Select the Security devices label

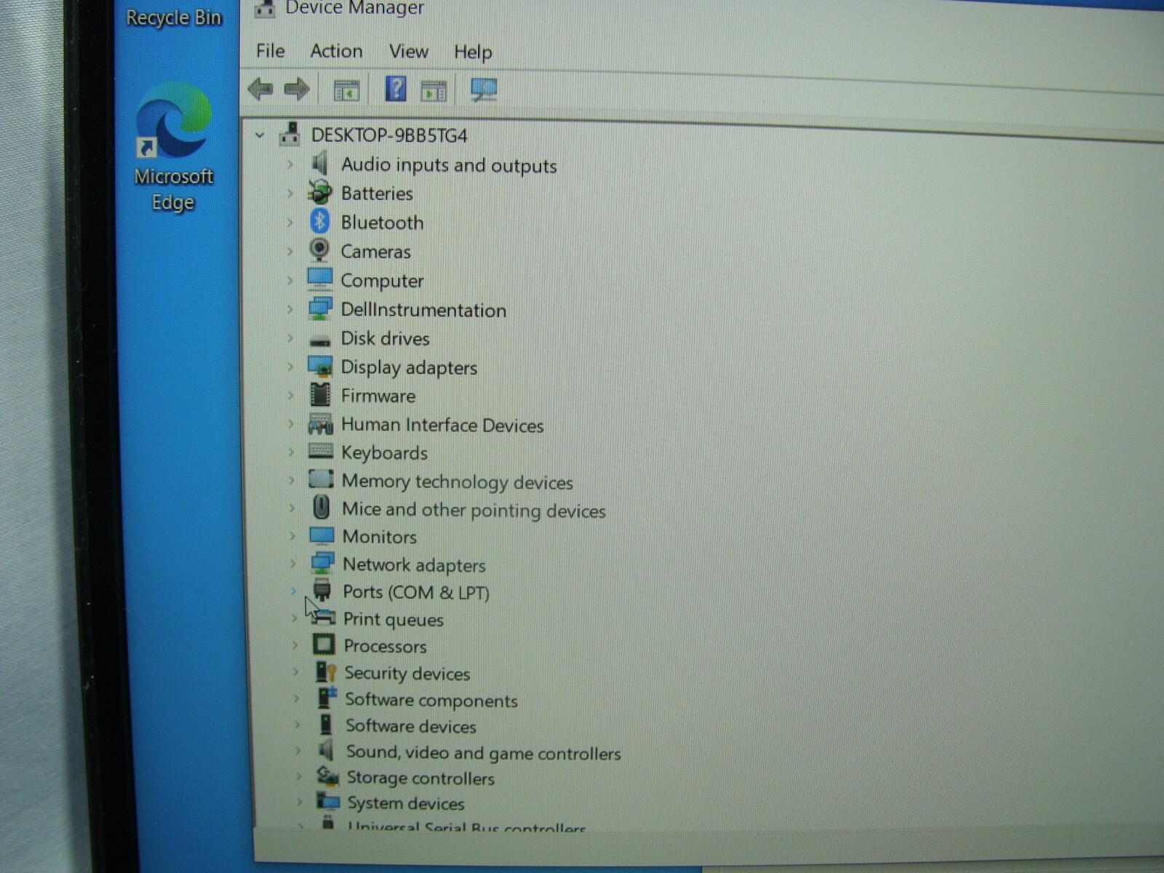pos(407,674)
